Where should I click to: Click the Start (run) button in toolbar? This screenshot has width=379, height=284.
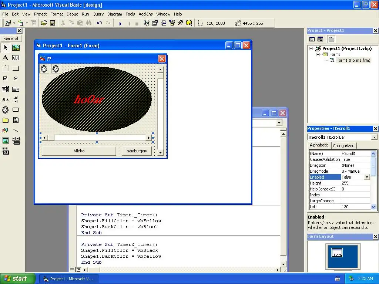click(x=120, y=23)
